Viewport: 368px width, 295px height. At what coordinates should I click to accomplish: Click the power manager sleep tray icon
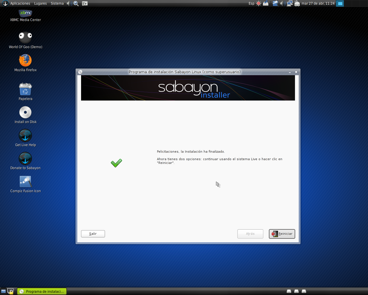click(x=266, y=3)
